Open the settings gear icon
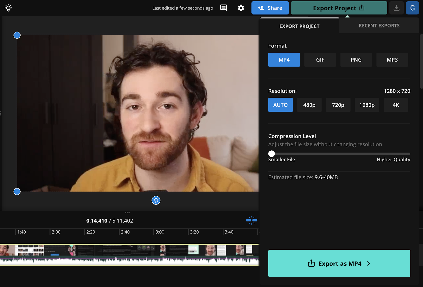 coord(241,8)
